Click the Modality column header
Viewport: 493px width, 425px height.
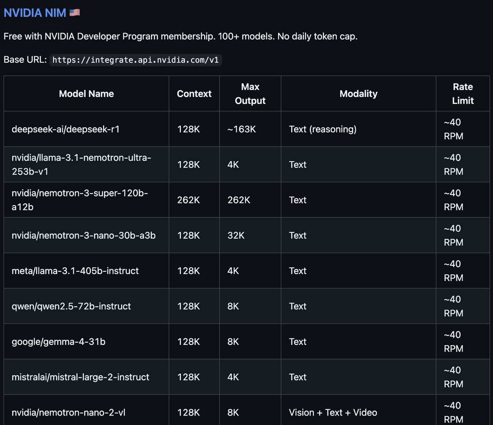coord(358,94)
